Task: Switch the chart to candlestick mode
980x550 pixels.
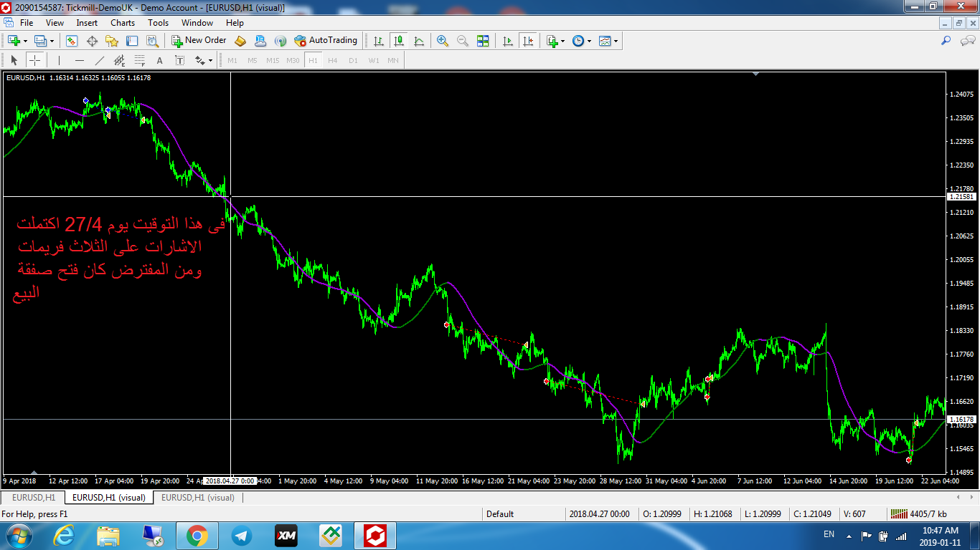Action: [x=399, y=41]
